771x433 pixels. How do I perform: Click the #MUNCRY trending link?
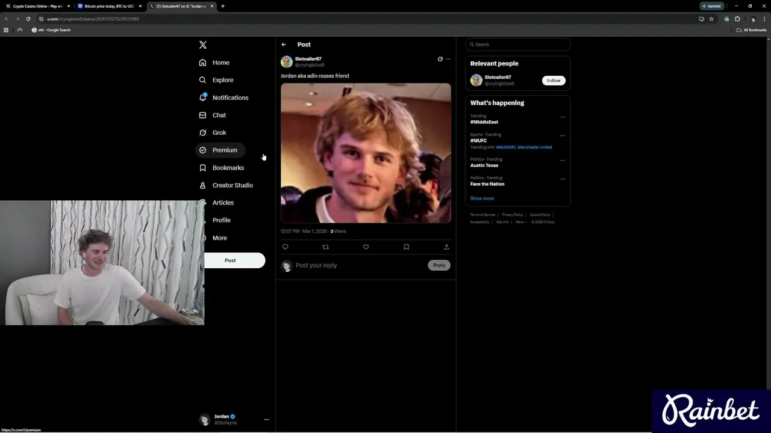click(506, 147)
